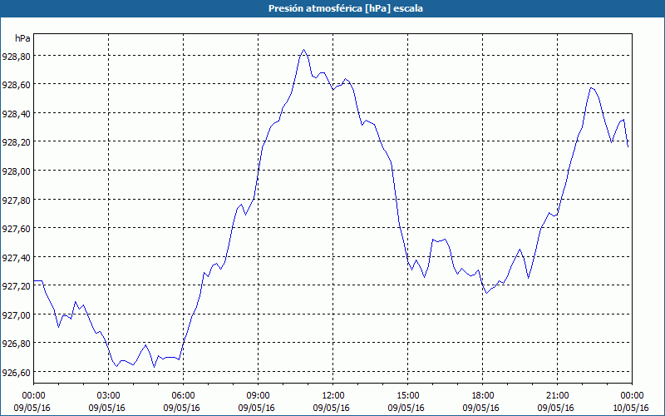Viewport: 665px width, 416px height.
Task: Click the 15:00 time axis label
Action: 407,396
